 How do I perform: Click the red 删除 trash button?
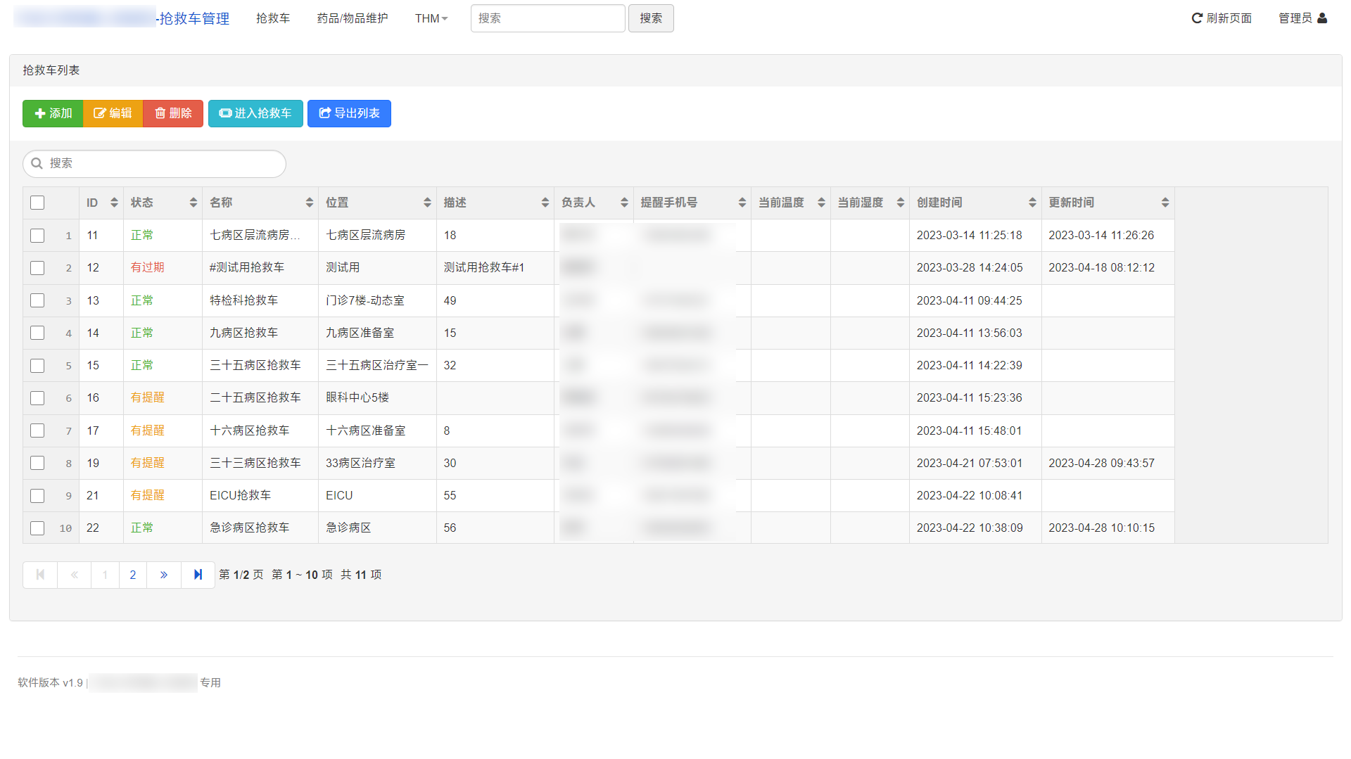(x=173, y=113)
